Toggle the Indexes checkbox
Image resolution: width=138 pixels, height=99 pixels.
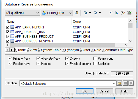38,64
